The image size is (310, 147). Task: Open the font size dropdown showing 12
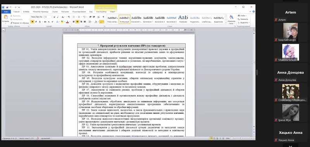tap(48, 17)
